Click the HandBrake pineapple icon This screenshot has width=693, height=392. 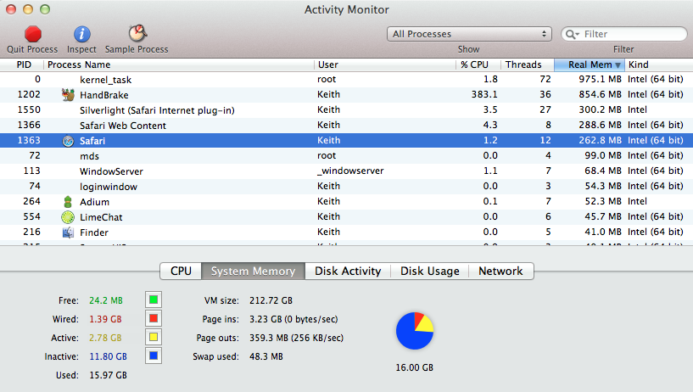tap(68, 94)
